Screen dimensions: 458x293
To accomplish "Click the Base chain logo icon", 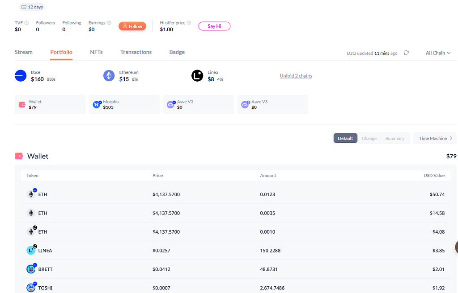I will [x=21, y=76].
